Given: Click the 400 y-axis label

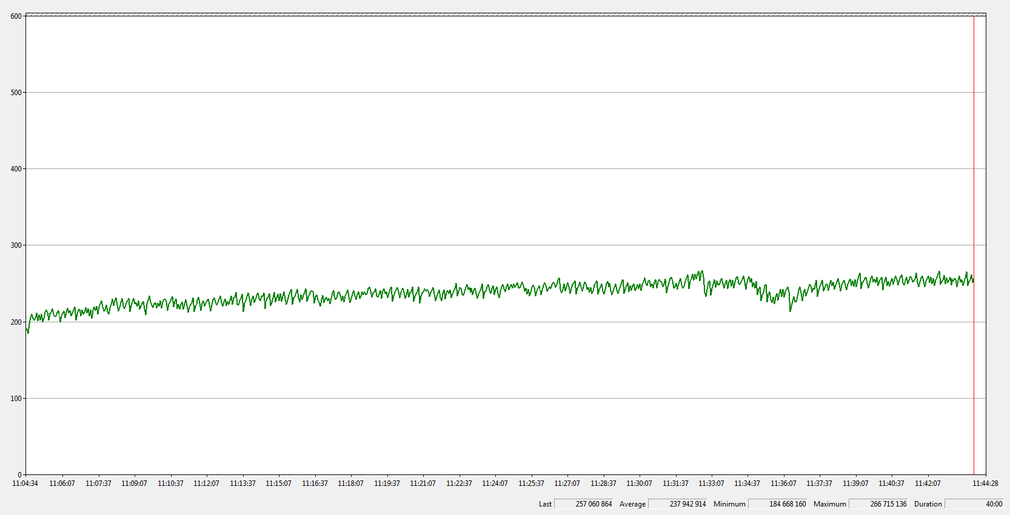Looking at the screenshot, I should (x=16, y=169).
